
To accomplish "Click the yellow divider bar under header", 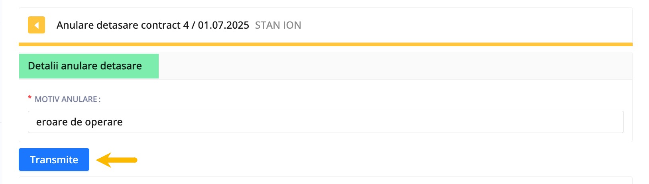I will (x=326, y=44).
